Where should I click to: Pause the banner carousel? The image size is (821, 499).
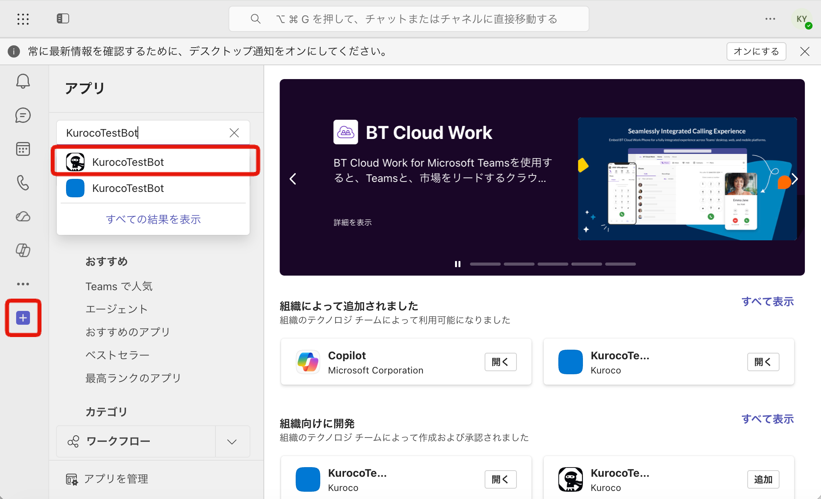[x=458, y=264]
